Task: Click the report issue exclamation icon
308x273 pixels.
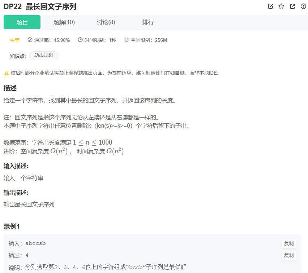Action: 303,6
